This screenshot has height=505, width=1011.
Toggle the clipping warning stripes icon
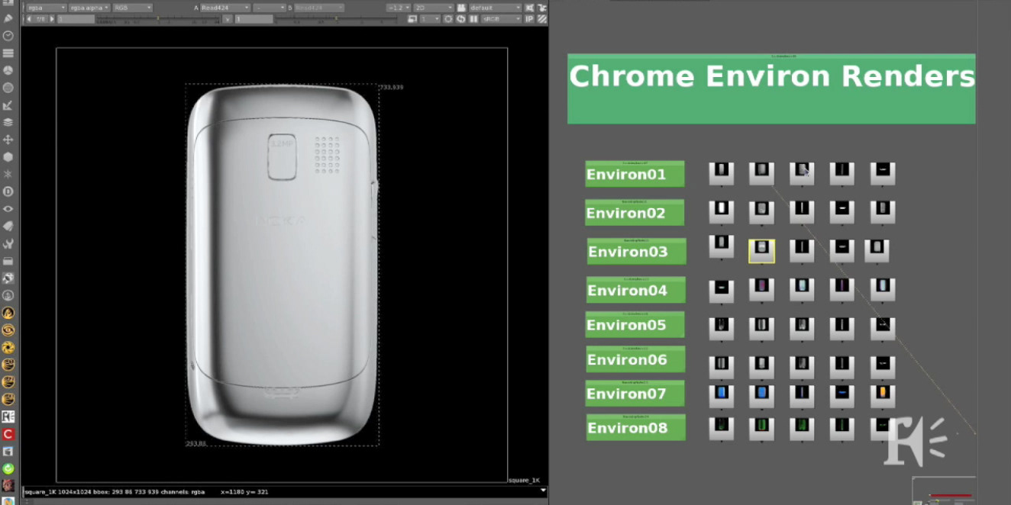click(x=541, y=18)
